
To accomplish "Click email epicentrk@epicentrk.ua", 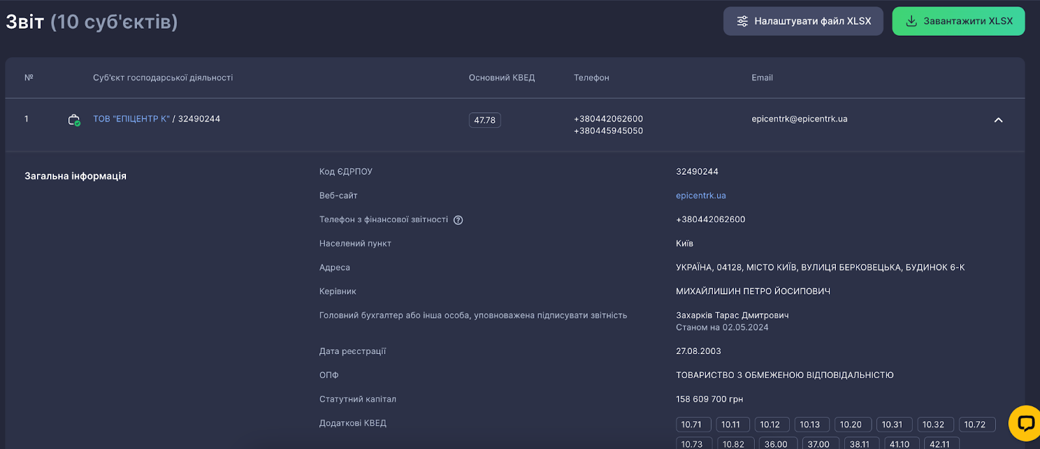I will [x=799, y=119].
